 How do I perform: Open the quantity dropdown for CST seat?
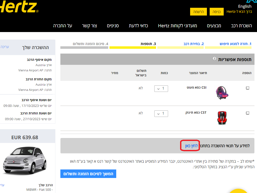[161, 113]
